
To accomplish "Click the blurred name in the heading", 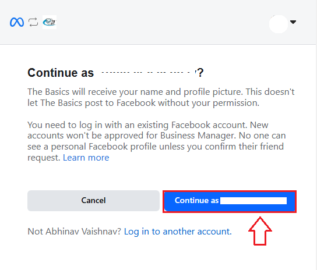I will coord(149,72).
